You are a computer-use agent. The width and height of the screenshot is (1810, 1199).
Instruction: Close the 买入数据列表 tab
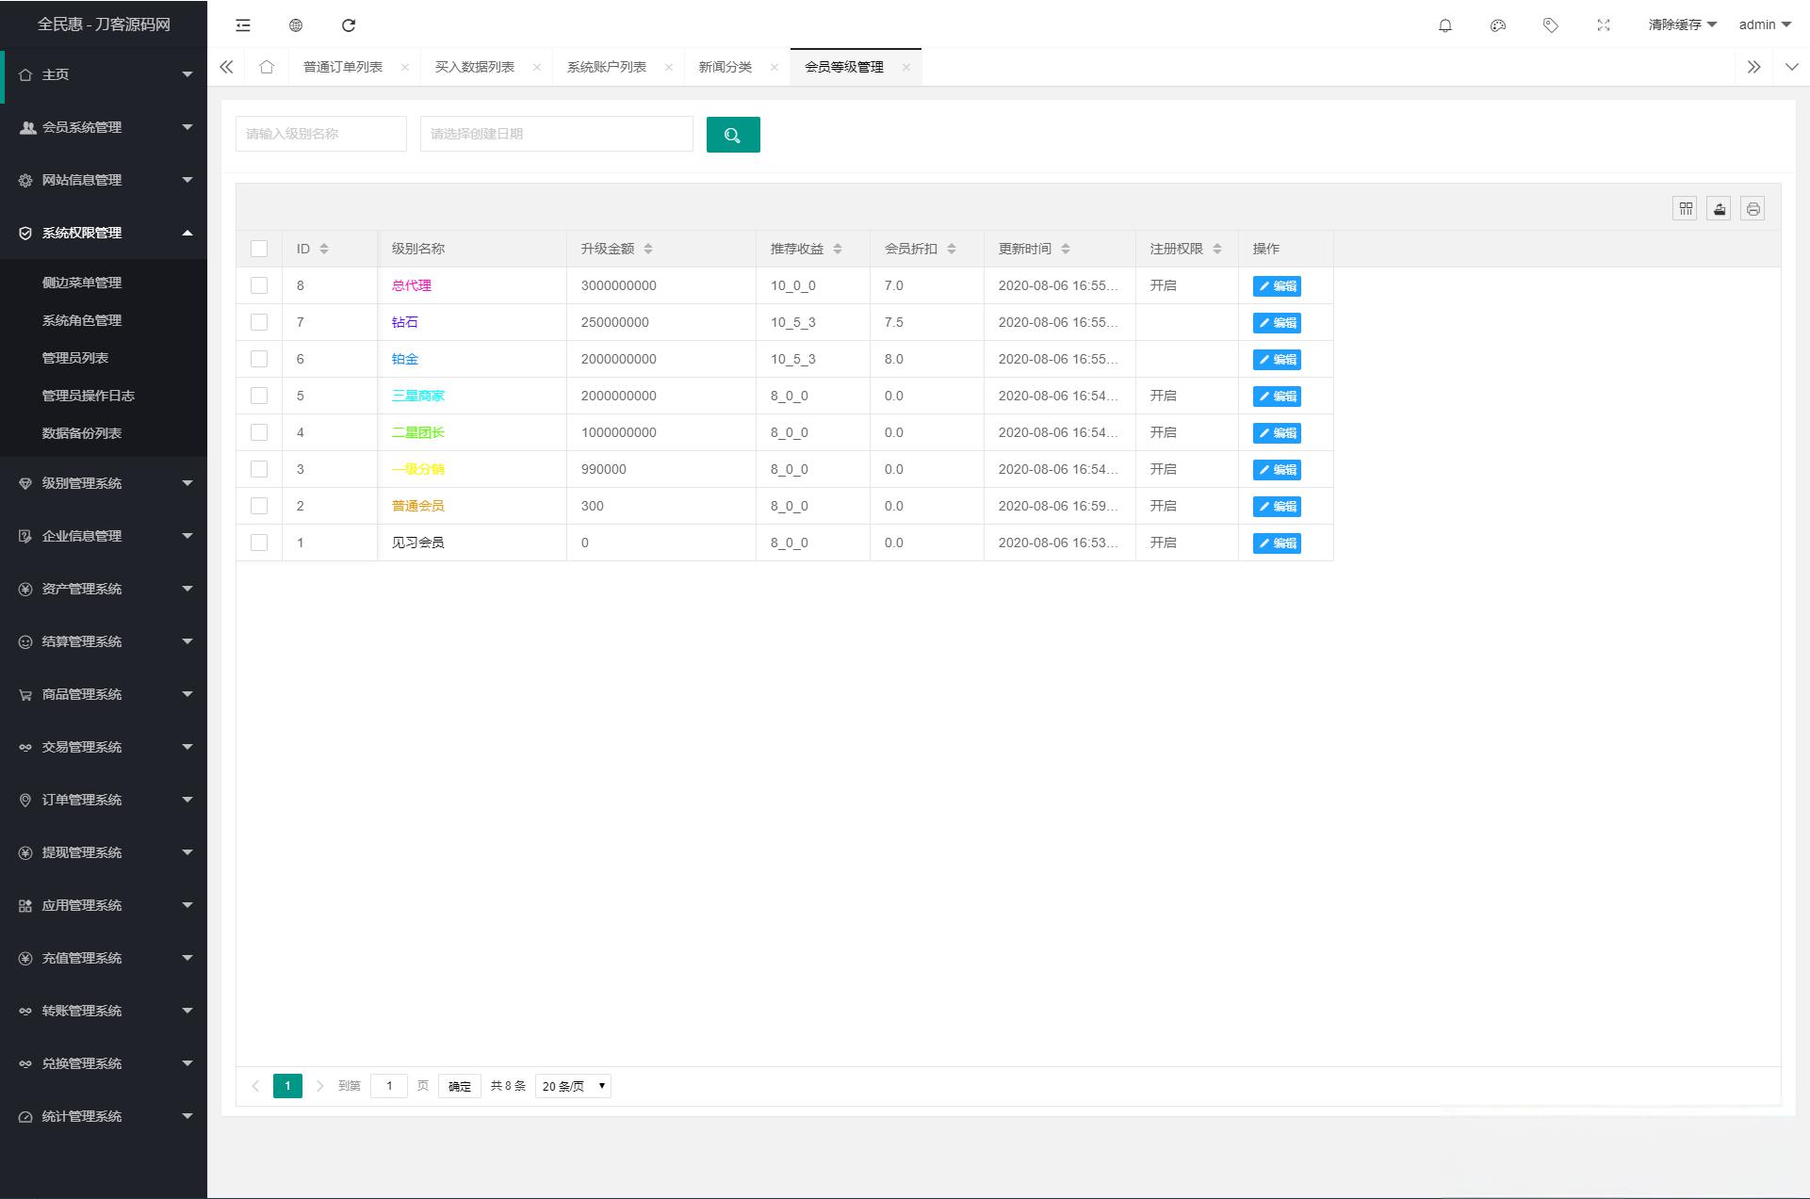tap(537, 67)
